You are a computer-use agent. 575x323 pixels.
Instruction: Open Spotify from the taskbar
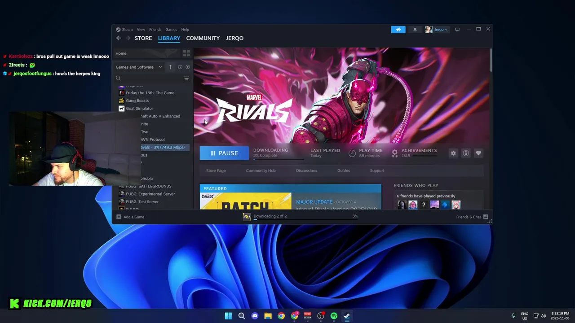[x=334, y=316]
